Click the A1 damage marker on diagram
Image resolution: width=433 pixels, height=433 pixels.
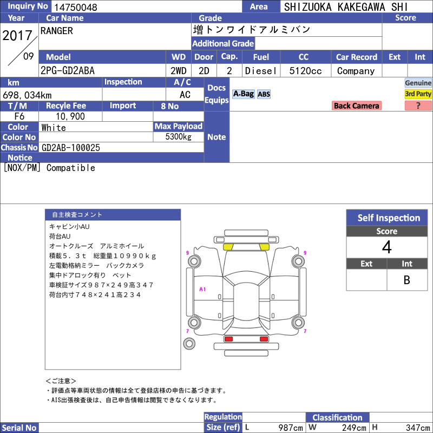point(202,289)
